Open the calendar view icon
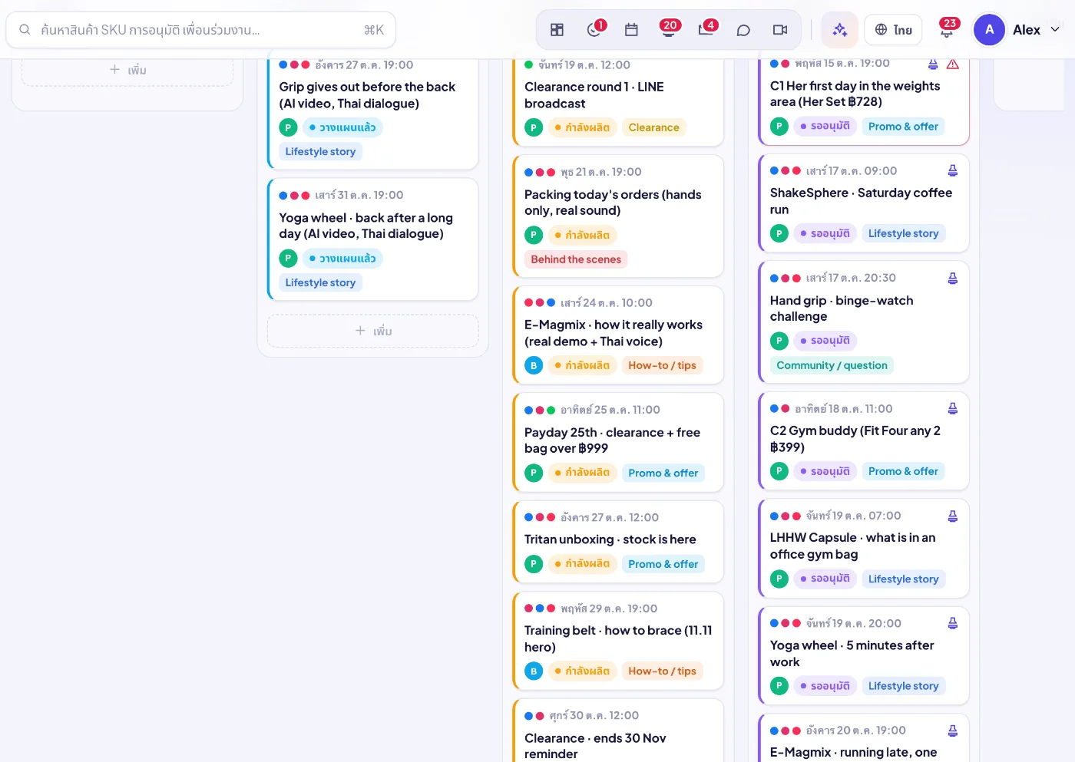The image size is (1075, 762). pos(631,30)
